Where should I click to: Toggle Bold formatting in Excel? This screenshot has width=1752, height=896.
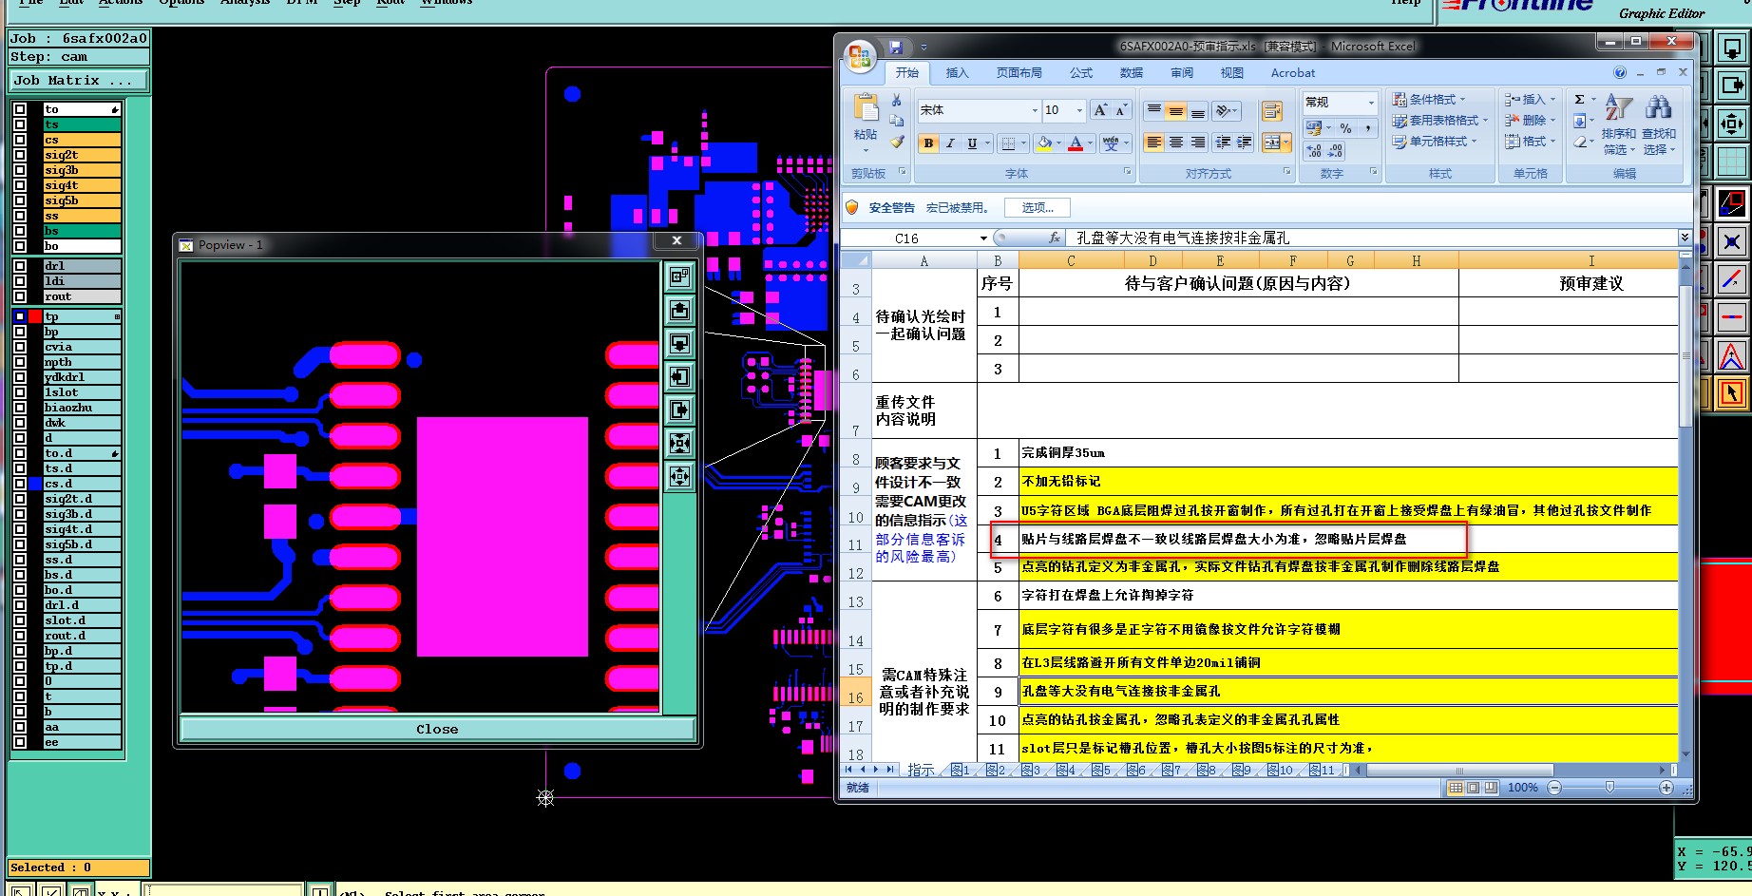tap(928, 143)
